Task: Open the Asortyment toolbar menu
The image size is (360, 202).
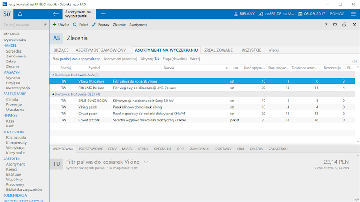Action: click(x=138, y=25)
